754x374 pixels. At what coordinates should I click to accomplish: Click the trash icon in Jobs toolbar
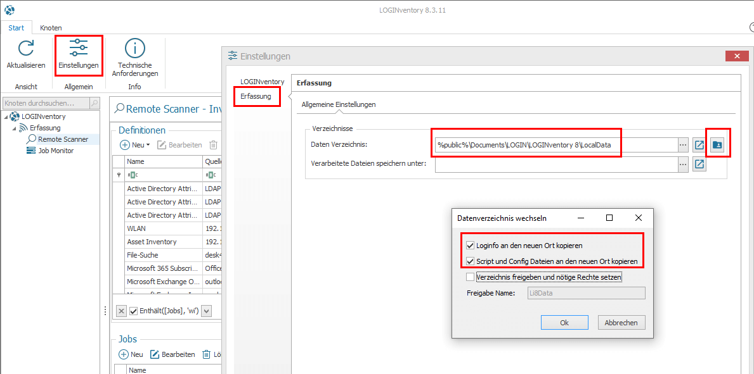206,354
